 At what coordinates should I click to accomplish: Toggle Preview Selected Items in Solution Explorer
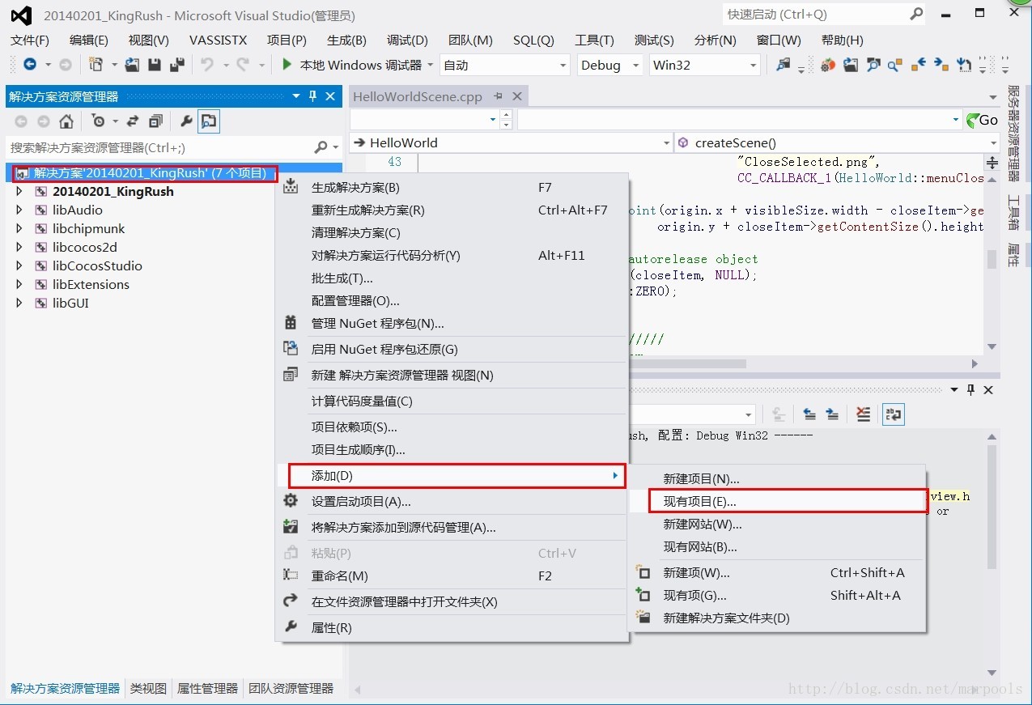tap(209, 121)
